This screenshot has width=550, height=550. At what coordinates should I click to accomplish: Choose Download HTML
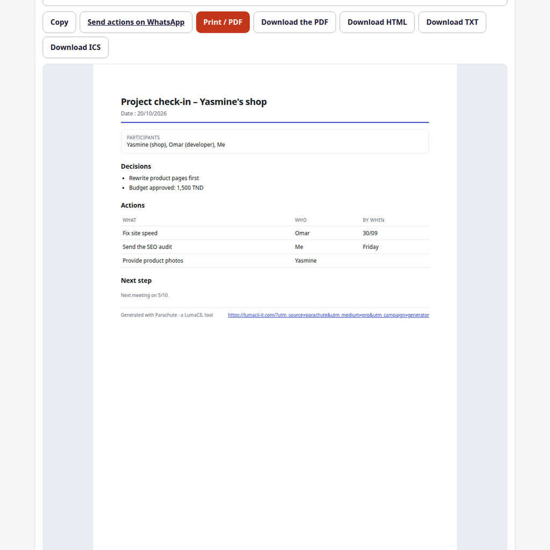(x=377, y=22)
